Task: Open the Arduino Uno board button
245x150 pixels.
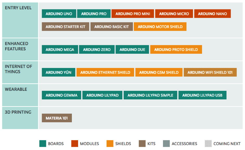Action: coord(59,14)
